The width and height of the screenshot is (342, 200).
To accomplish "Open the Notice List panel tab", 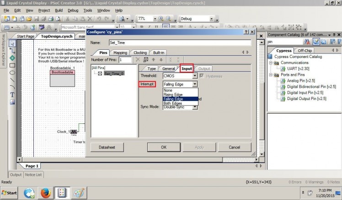I will [x=33, y=175].
